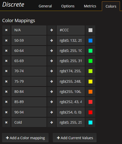The width and height of the screenshot is (122, 144).
Task: Remove the N/A color mapping
Action: [x=6, y=30]
